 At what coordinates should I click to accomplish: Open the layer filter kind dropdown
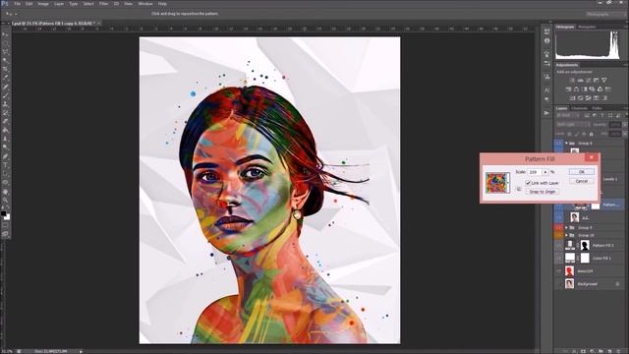click(x=567, y=115)
